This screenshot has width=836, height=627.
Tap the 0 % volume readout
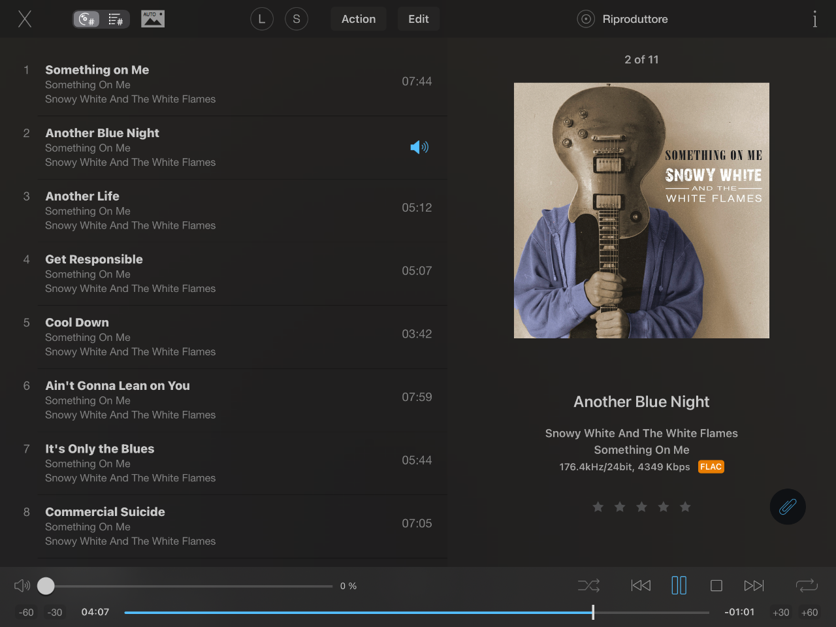pos(348,586)
